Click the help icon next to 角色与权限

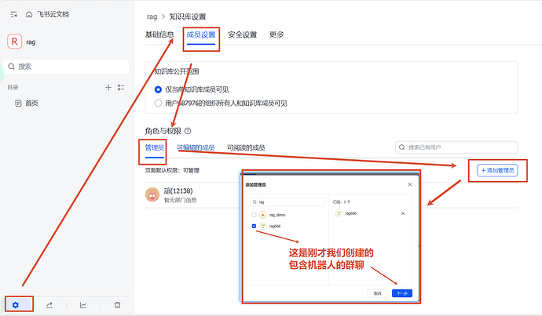[188, 131]
